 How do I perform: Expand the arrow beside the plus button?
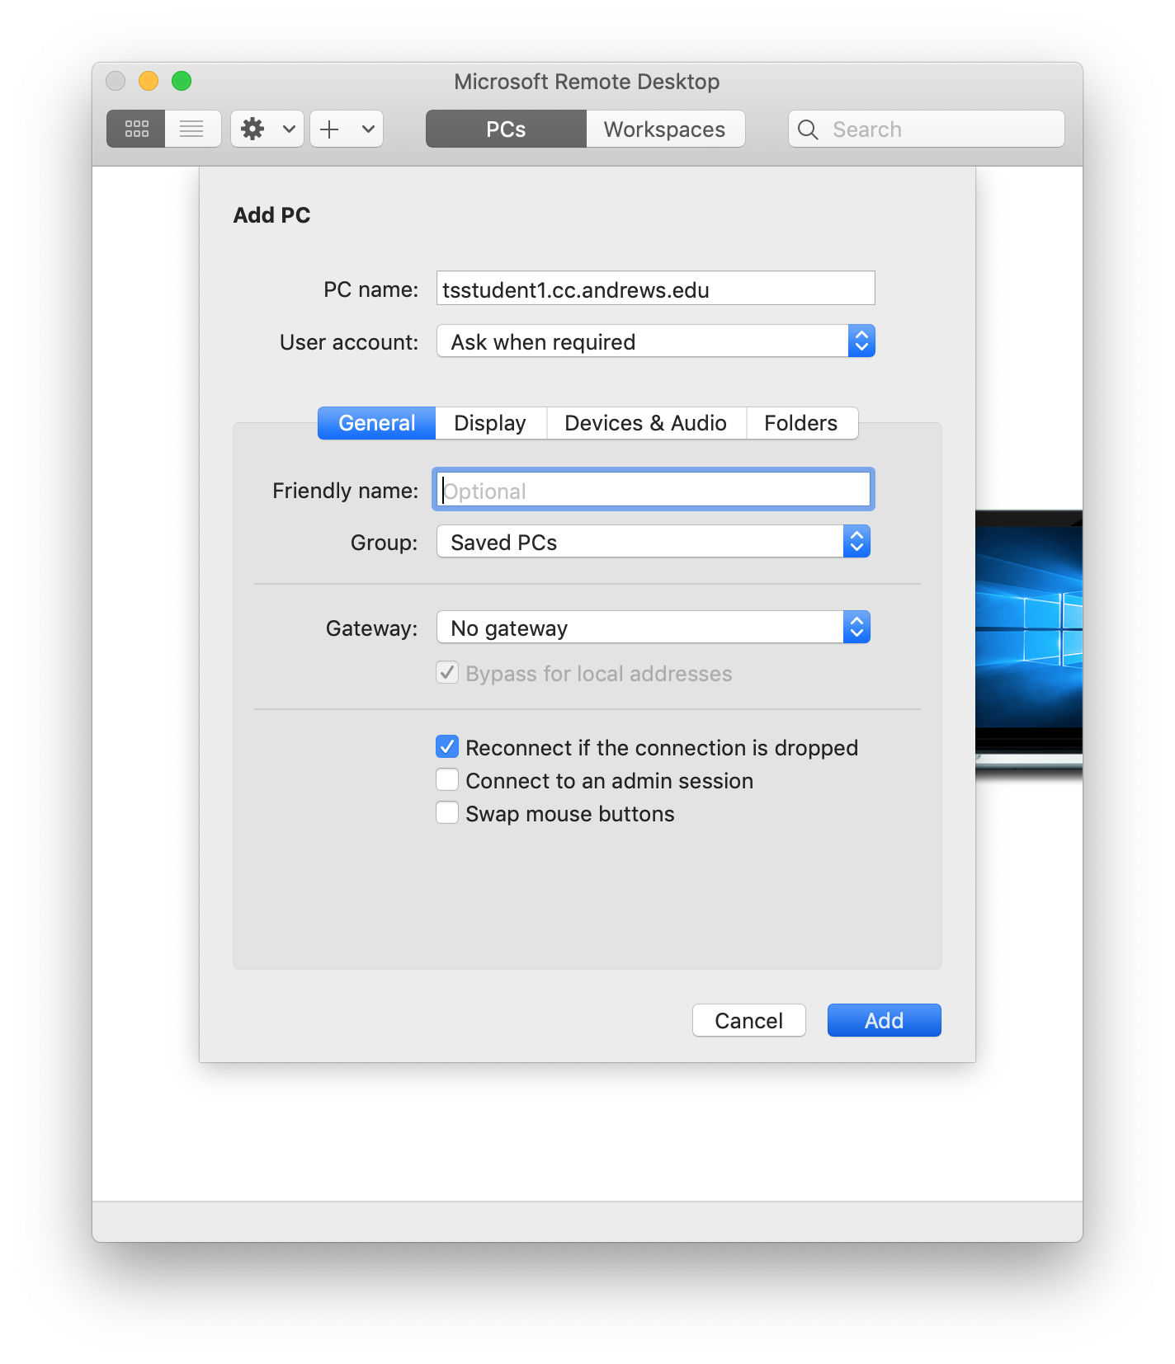pos(368,129)
